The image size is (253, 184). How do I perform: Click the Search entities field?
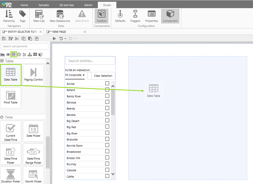tap(90, 61)
